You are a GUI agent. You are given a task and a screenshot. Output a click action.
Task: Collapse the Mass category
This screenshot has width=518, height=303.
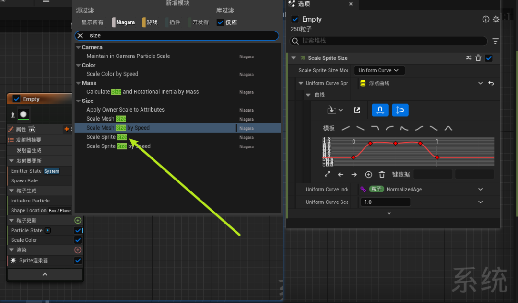(78, 83)
